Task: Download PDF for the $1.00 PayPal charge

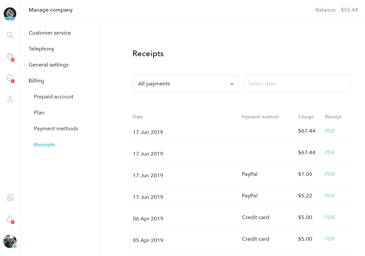Action: pyautogui.click(x=330, y=174)
